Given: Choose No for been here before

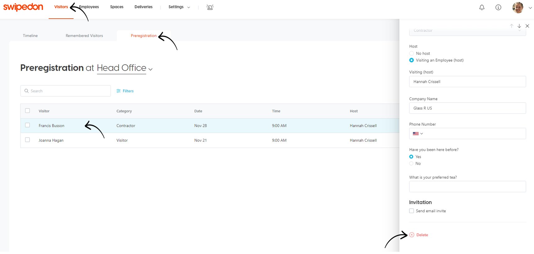Looking at the screenshot, I should [411, 163].
